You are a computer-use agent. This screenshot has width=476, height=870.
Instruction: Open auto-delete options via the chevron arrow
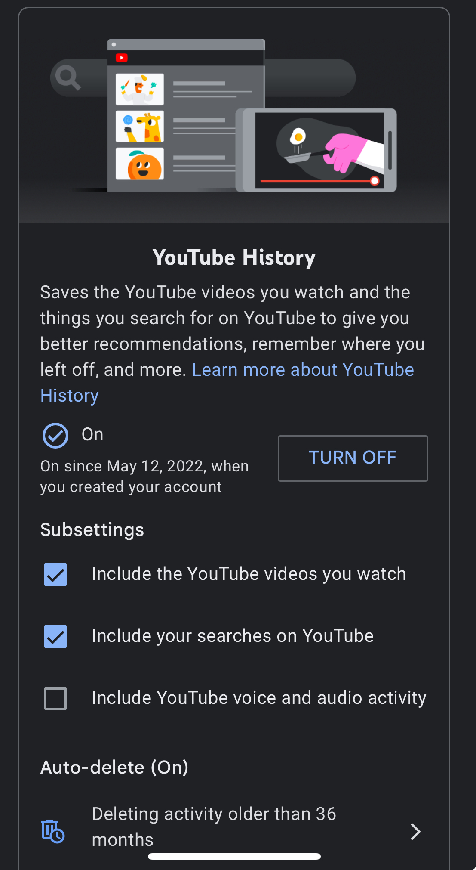415,832
